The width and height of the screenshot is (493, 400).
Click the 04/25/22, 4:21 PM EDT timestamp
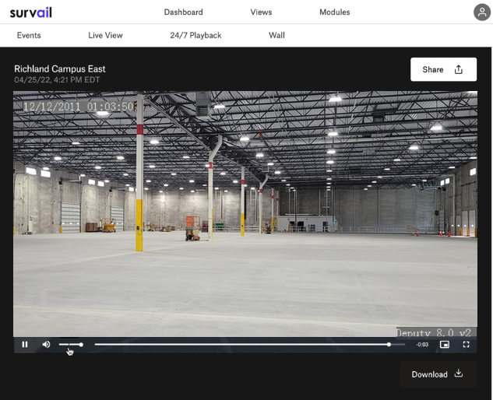point(57,80)
